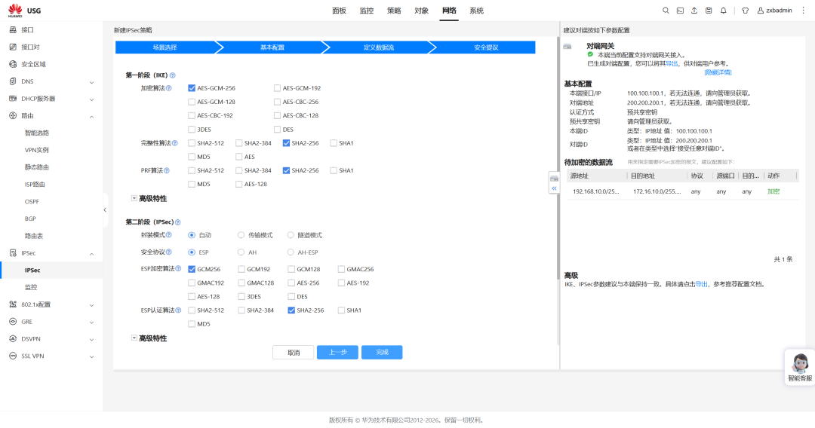Image resolution: width=815 pixels, height=428 pixels.
Task: Open the notification bell
Action: click(723, 11)
